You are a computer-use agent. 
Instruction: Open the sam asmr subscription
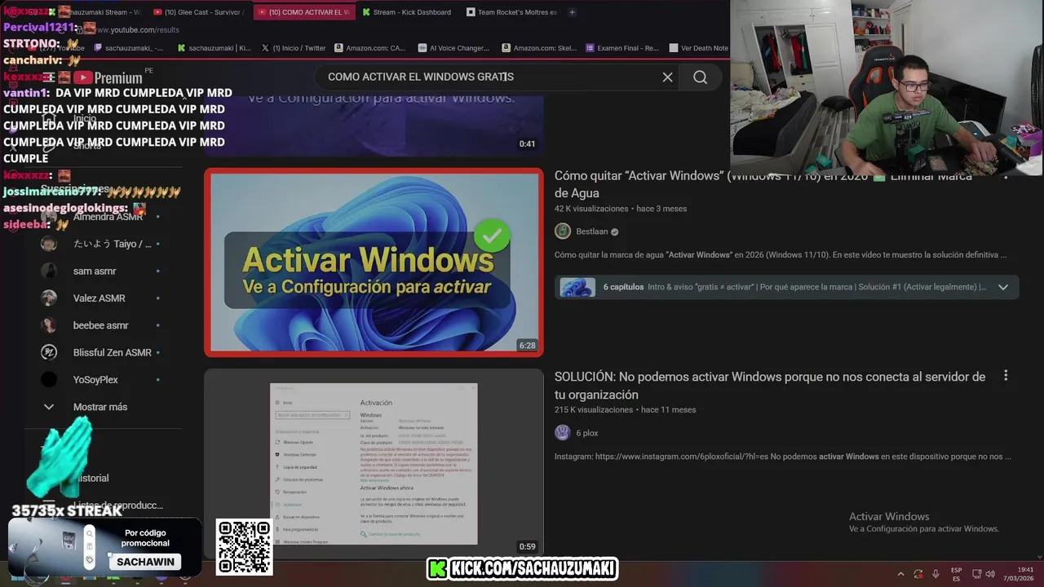[x=102, y=271]
